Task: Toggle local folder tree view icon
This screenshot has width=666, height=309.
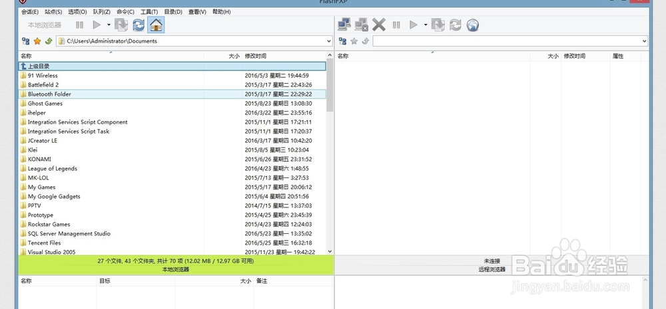Action: click(26, 41)
